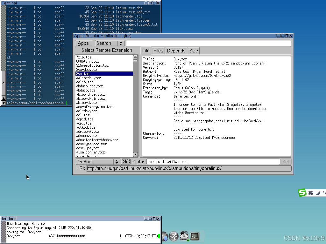This screenshot has width=326, height=244.
Task: Select abiword-dev.tcz extension
Action: 104,94
